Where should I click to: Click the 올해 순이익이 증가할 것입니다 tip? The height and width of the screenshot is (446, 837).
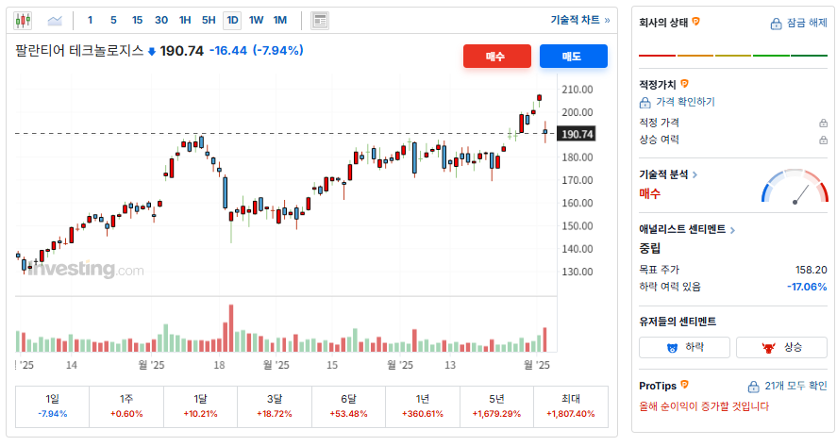tap(704, 406)
